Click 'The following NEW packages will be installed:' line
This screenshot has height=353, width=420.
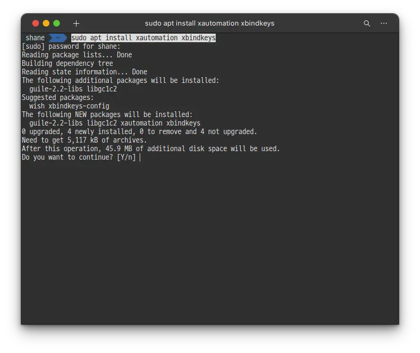tap(107, 115)
